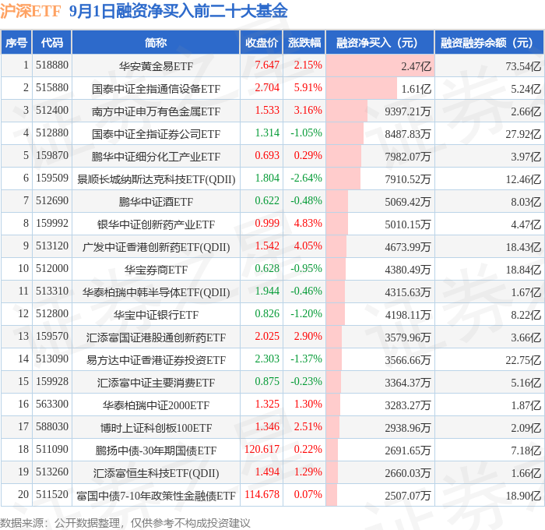Image resolution: width=545 pixels, height=530 pixels.
Task: Select 汇添富国证港股通创新药ETF
Action: click(156, 337)
